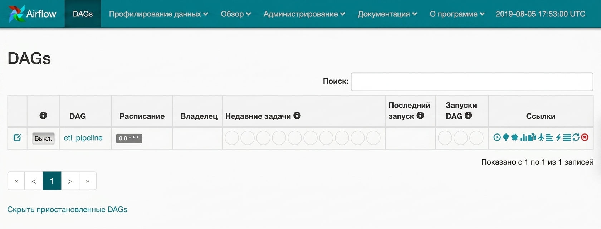The height and width of the screenshot is (229, 601).
Task: Open Graph View via sunburst icon
Action: pos(514,137)
